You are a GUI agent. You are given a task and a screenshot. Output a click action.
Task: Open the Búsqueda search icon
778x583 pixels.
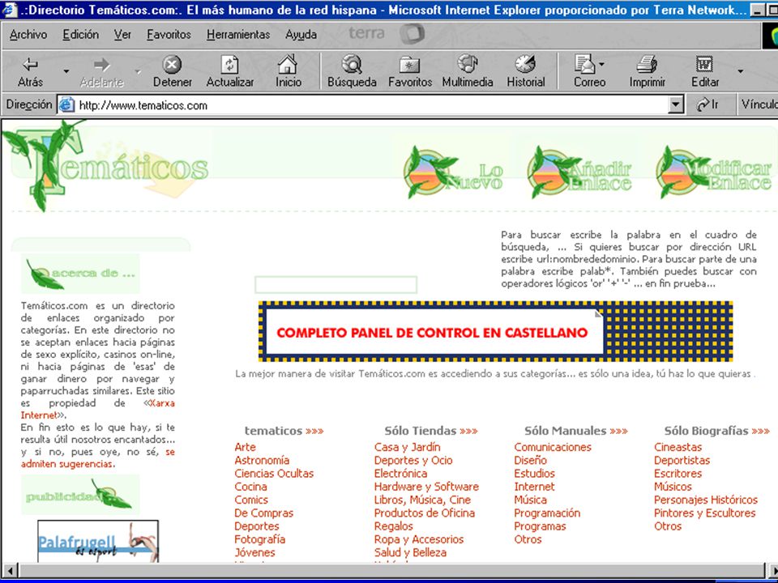pos(352,65)
